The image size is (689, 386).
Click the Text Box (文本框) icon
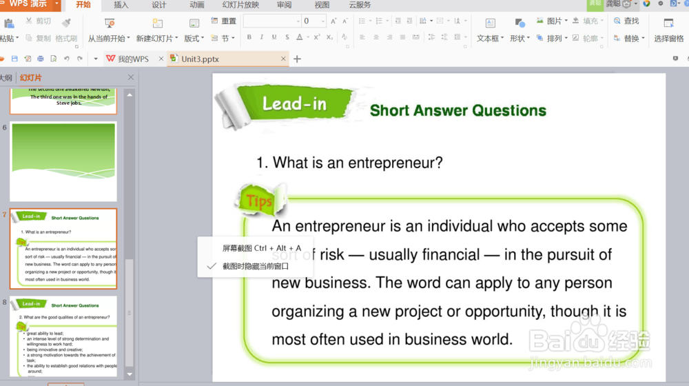(x=491, y=23)
